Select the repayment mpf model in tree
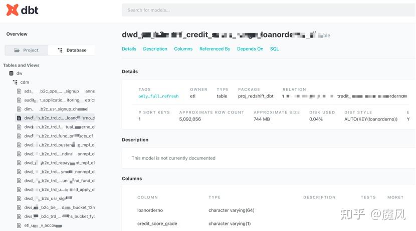The width and height of the screenshot is (416, 231). (59, 163)
